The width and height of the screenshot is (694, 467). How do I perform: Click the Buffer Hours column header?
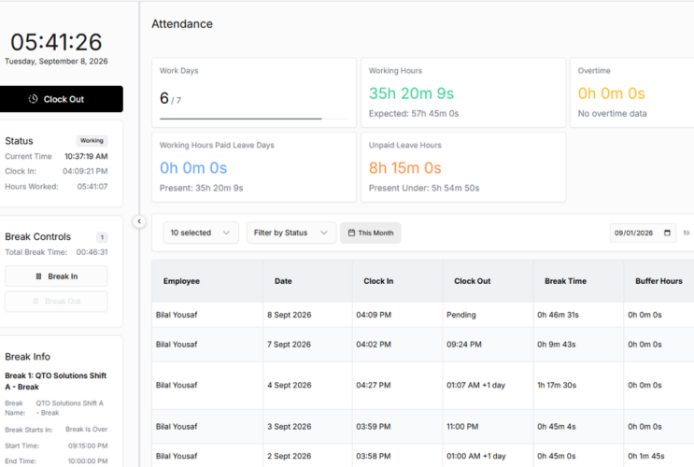tap(659, 281)
